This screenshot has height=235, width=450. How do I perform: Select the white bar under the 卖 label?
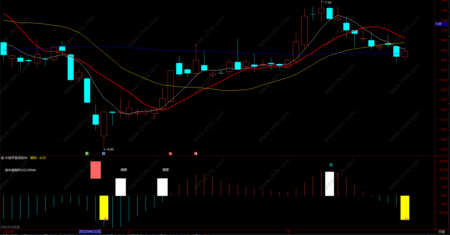click(329, 184)
